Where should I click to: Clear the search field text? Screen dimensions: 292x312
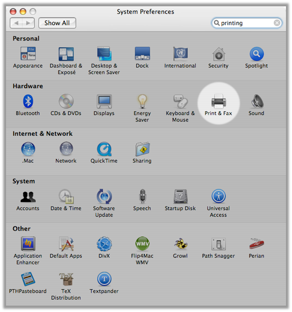click(x=277, y=23)
